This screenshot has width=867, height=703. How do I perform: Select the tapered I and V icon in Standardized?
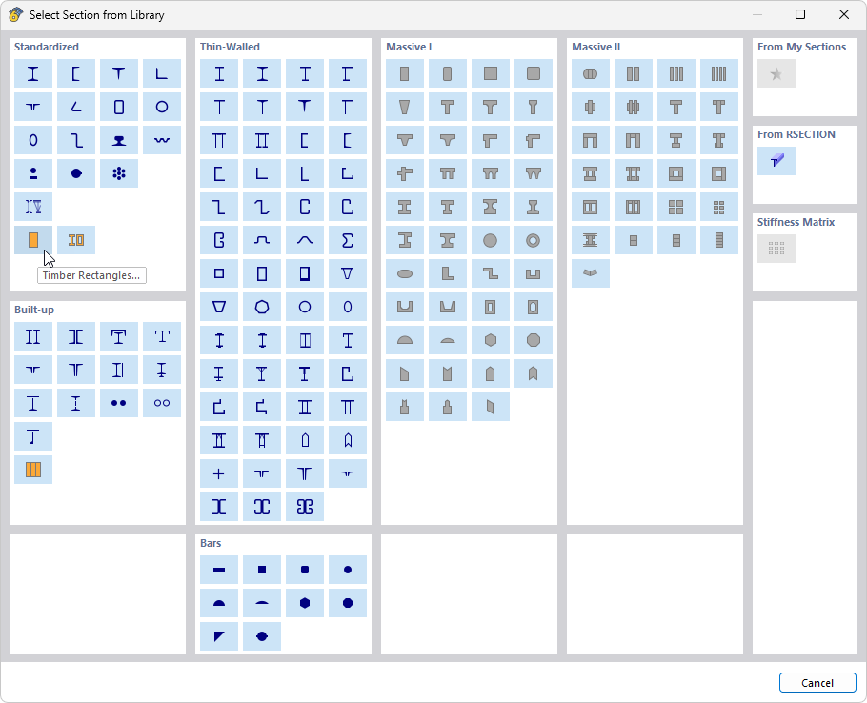click(x=33, y=207)
